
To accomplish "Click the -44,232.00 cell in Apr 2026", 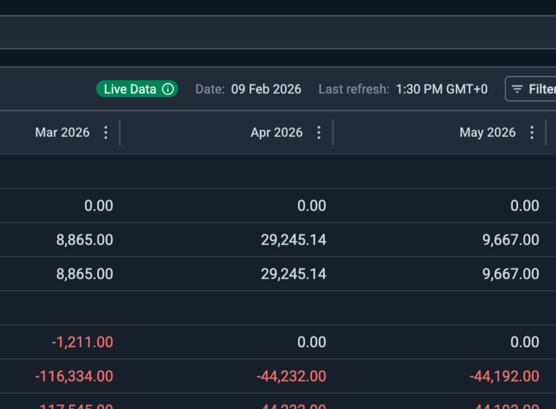I will (x=291, y=376).
